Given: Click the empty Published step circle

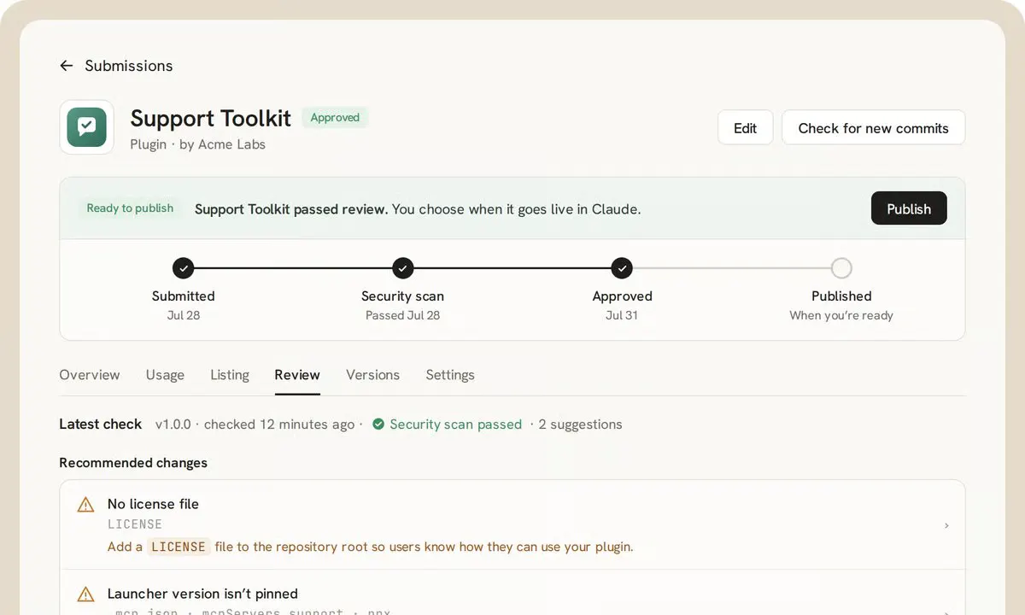Looking at the screenshot, I should pyautogui.click(x=841, y=268).
